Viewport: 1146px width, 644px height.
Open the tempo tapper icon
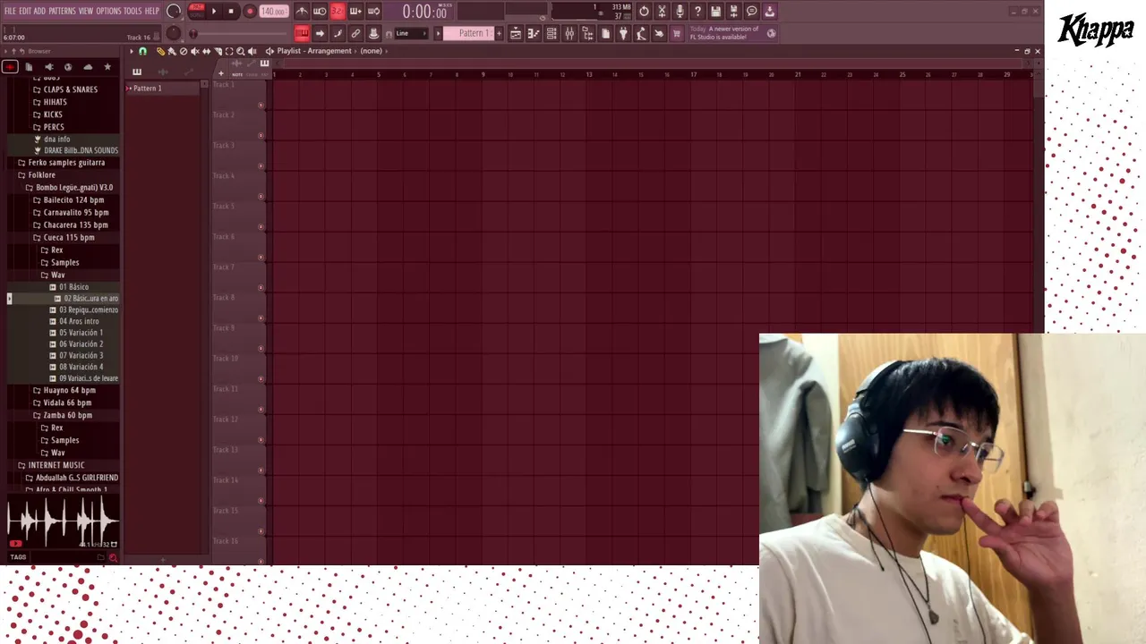pyautogui.click(x=641, y=33)
